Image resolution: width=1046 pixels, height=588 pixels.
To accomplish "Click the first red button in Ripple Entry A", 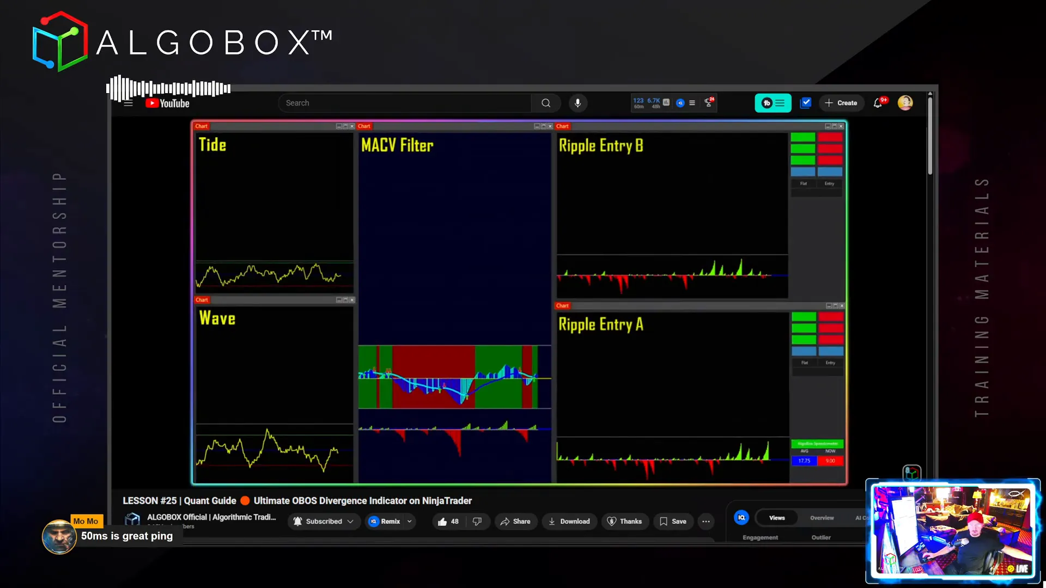I will 831,316.
